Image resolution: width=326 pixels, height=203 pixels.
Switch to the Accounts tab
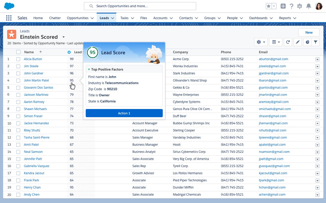click(160, 18)
